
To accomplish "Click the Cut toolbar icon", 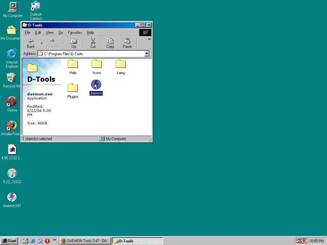I will [93, 43].
